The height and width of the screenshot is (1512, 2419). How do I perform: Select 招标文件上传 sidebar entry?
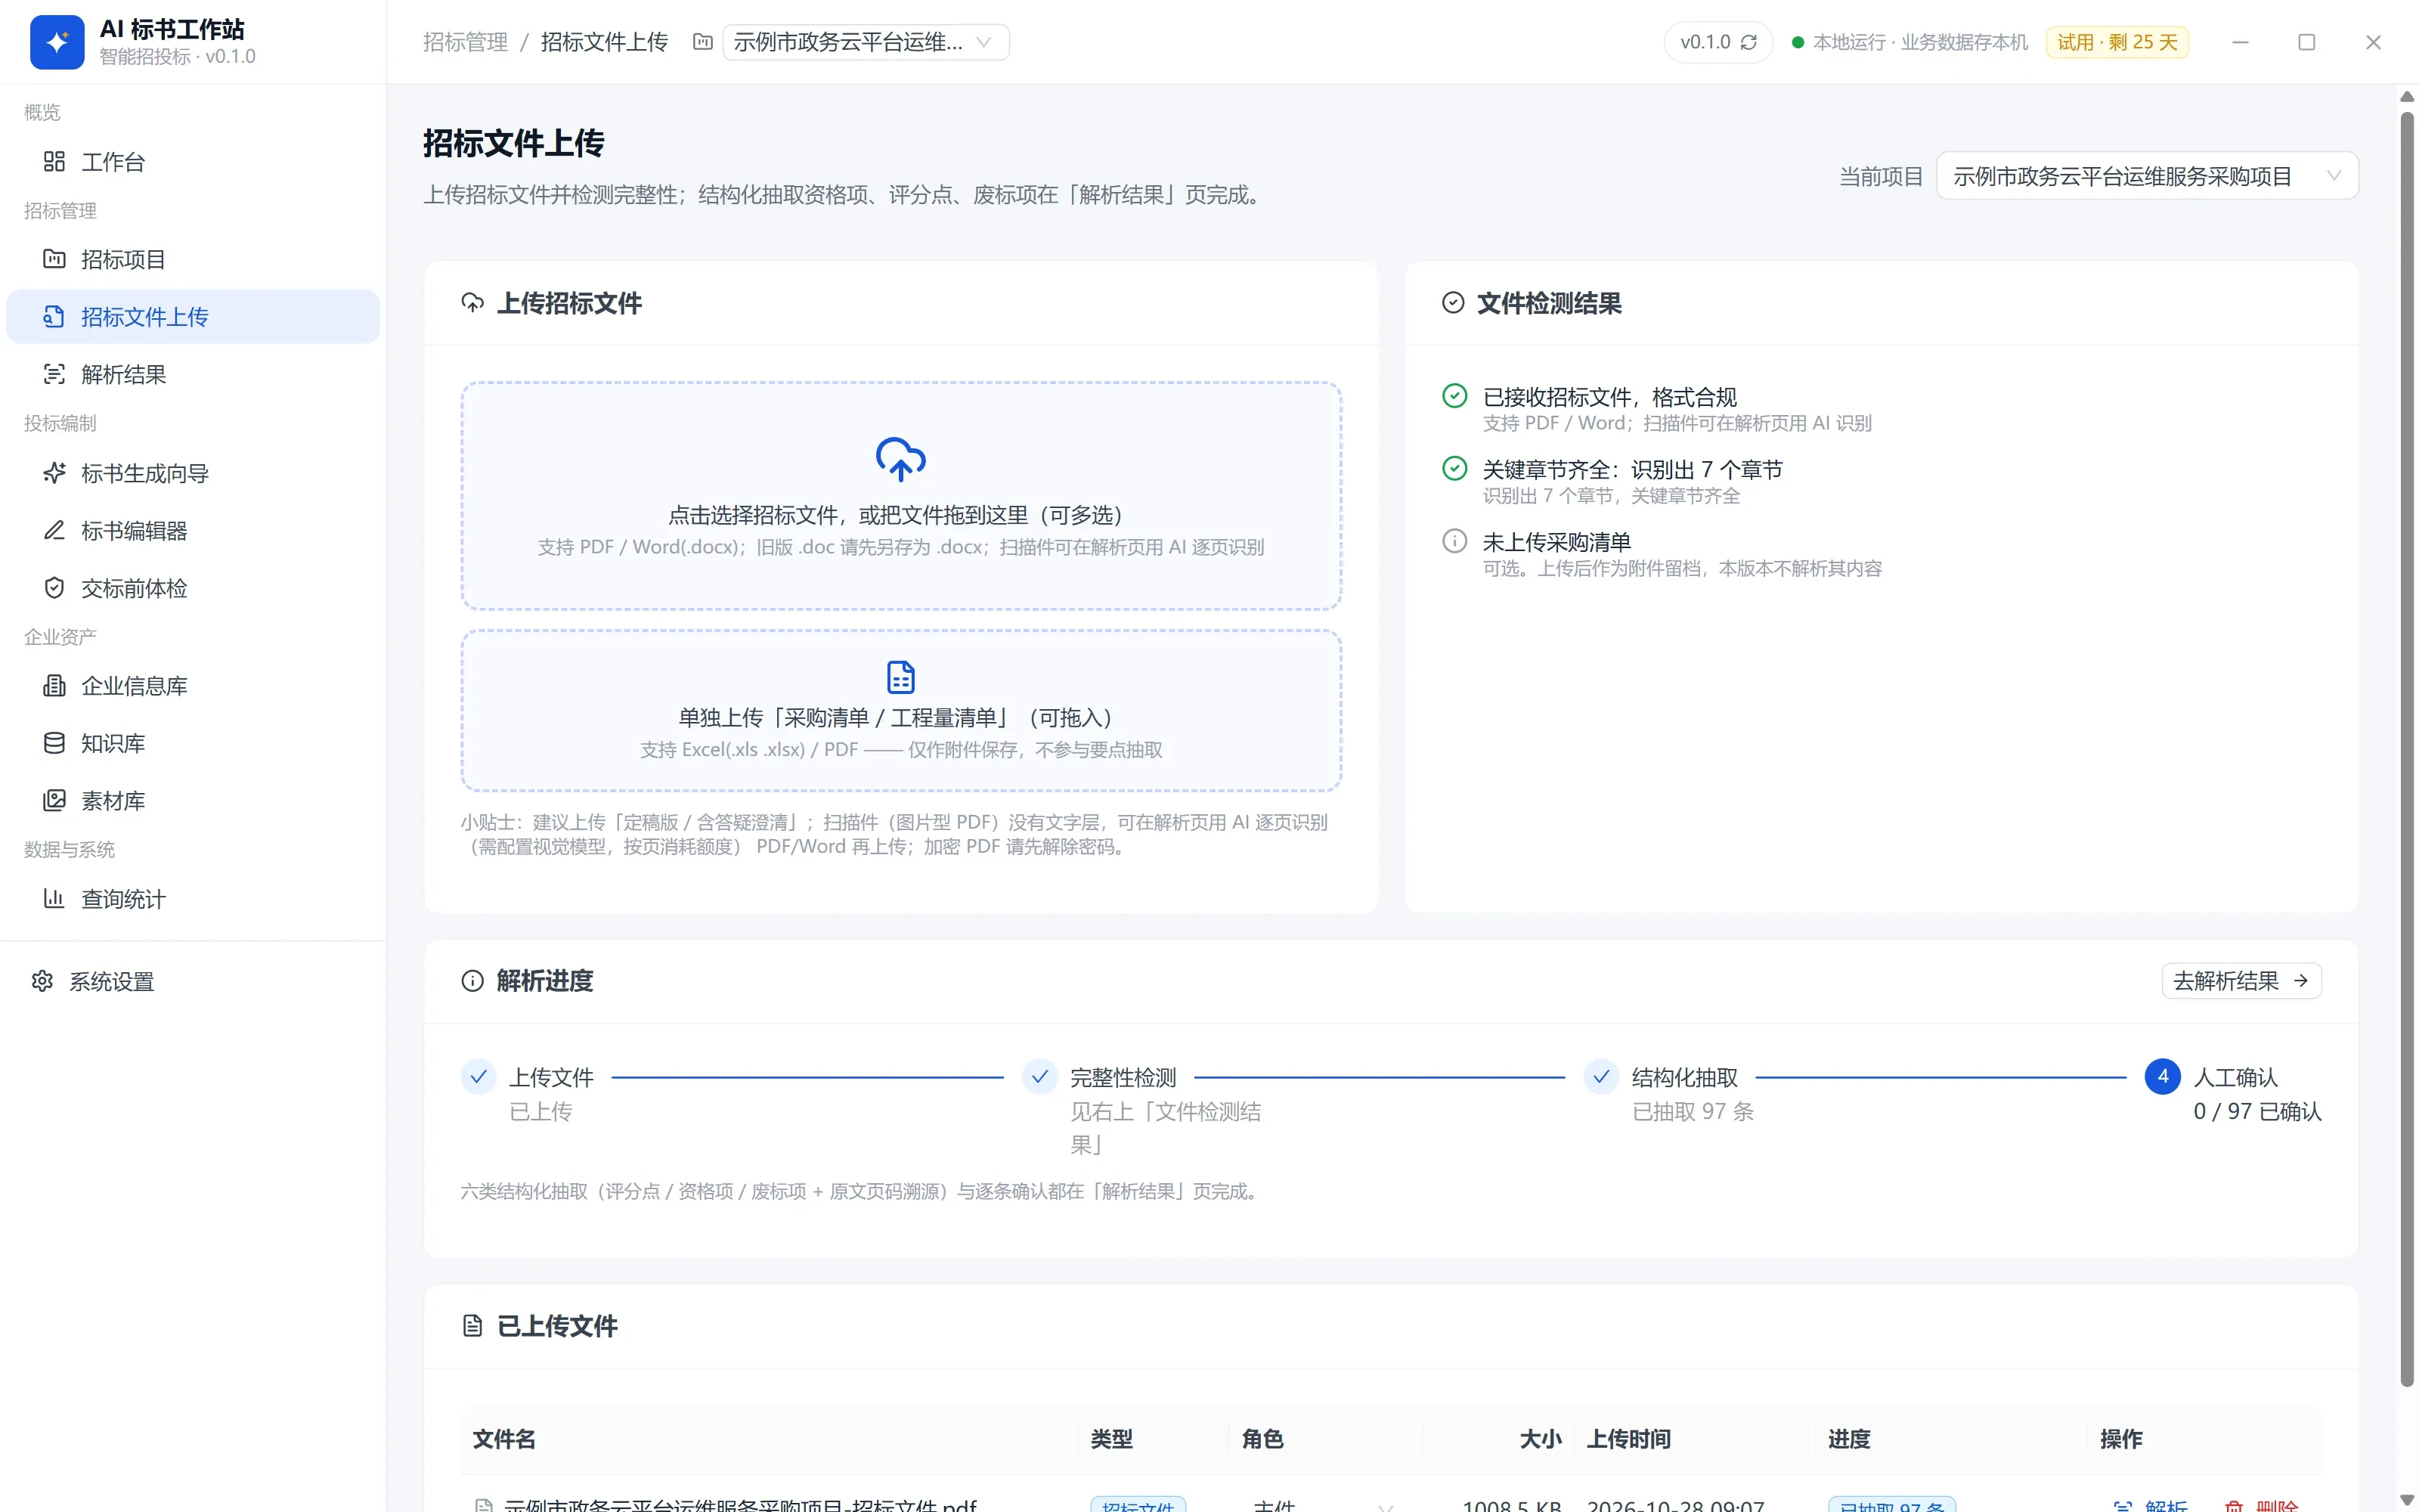pyautogui.click(x=193, y=317)
